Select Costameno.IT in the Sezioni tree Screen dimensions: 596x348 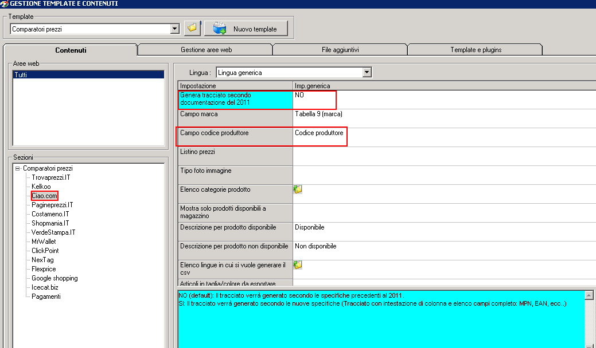[x=50, y=214]
